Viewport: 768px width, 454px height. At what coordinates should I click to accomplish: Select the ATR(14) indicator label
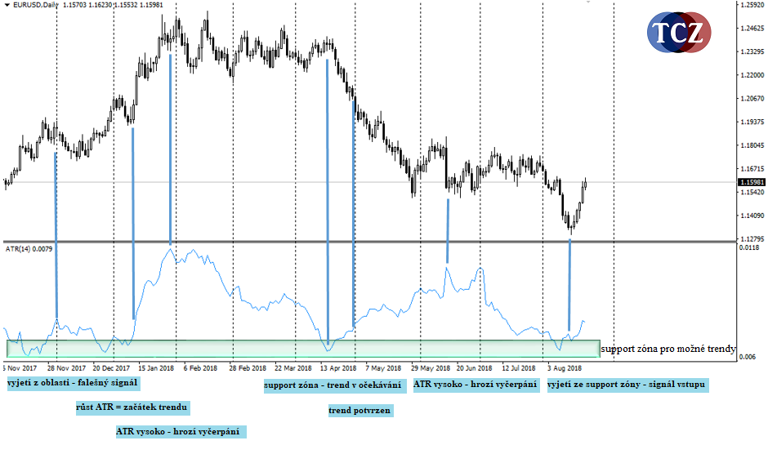[x=30, y=247]
